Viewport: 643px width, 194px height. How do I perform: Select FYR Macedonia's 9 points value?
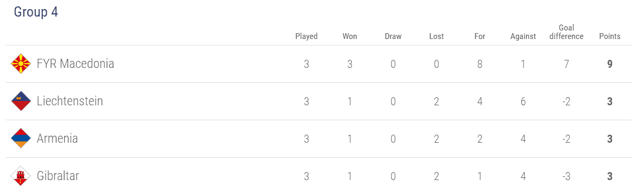pyautogui.click(x=610, y=64)
